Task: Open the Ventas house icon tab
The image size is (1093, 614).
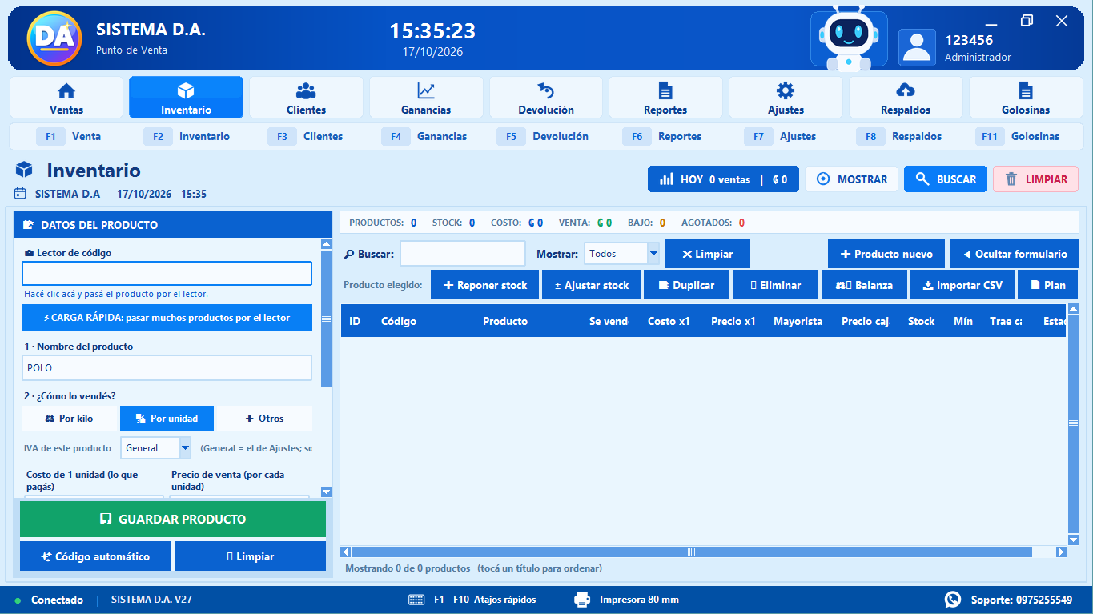Action: [x=66, y=98]
